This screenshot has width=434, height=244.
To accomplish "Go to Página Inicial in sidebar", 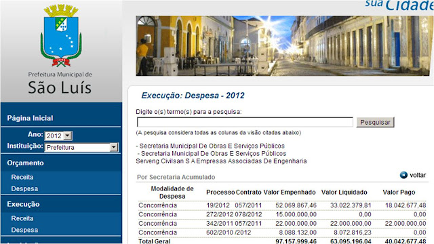I will (30, 118).
